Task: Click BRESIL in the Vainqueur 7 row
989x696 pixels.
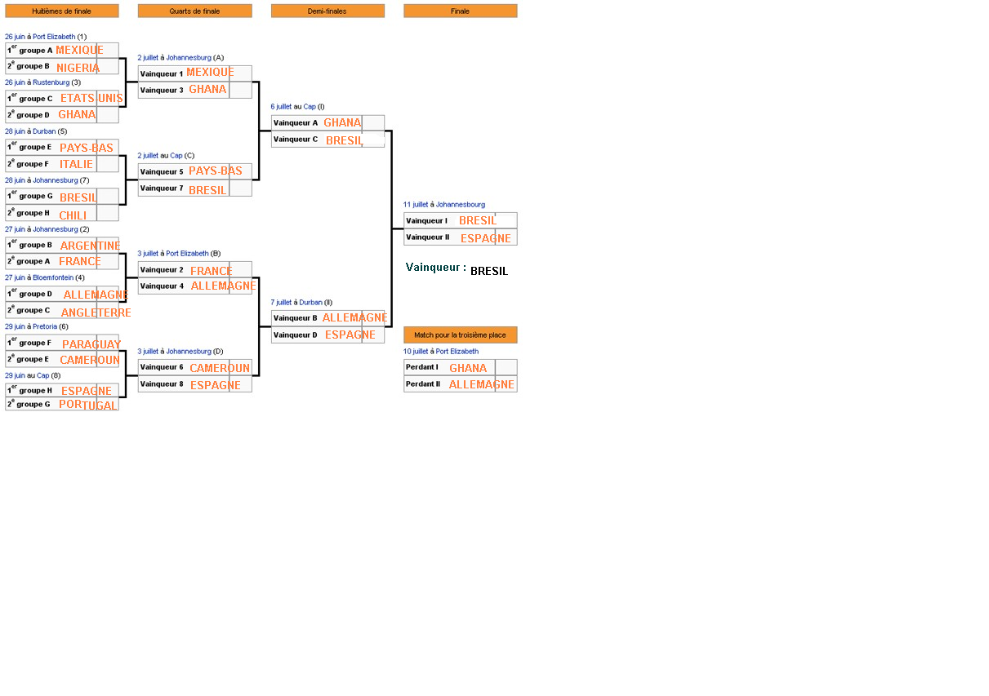Action: (207, 190)
